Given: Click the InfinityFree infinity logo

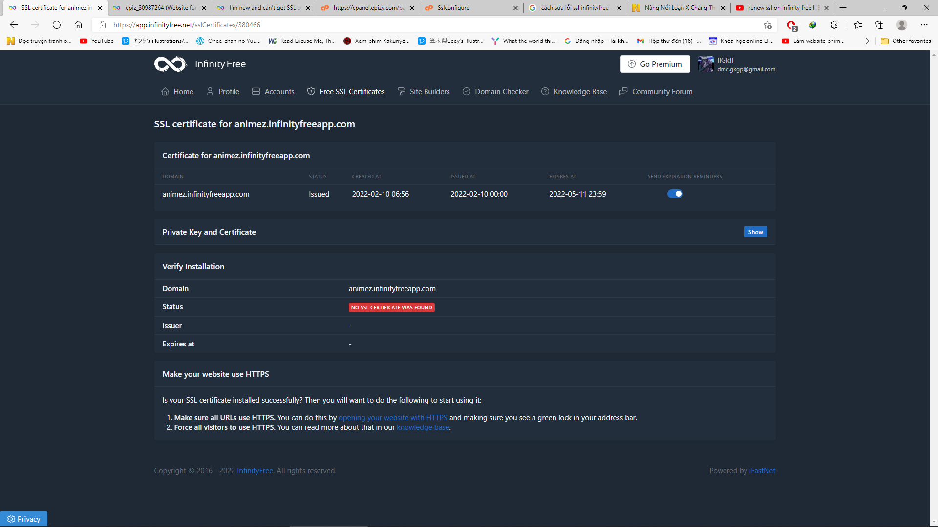Looking at the screenshot, I should [x=170, y=64].
